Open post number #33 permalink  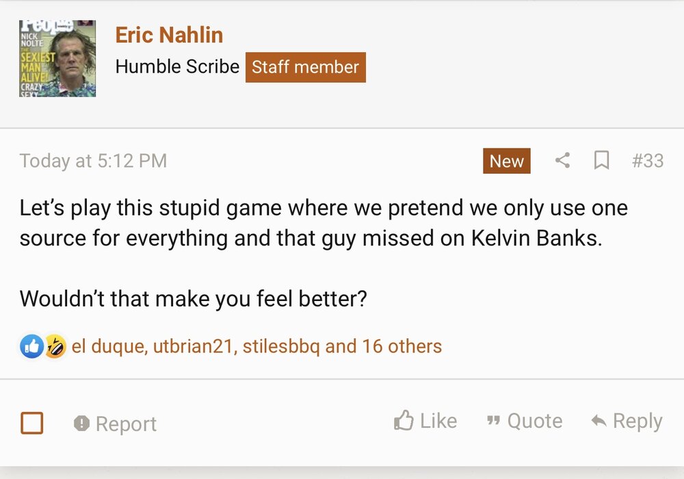(647, 161)
